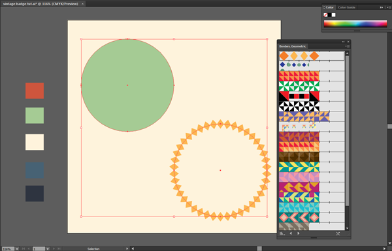Select the vintage badge tut.ai document tab
The image size is (392, 251).
[x=41, y=4]
